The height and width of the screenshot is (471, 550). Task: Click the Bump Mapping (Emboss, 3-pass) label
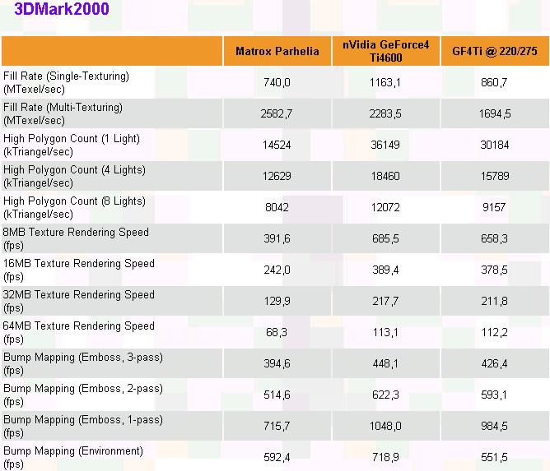(x=83, y=363)
